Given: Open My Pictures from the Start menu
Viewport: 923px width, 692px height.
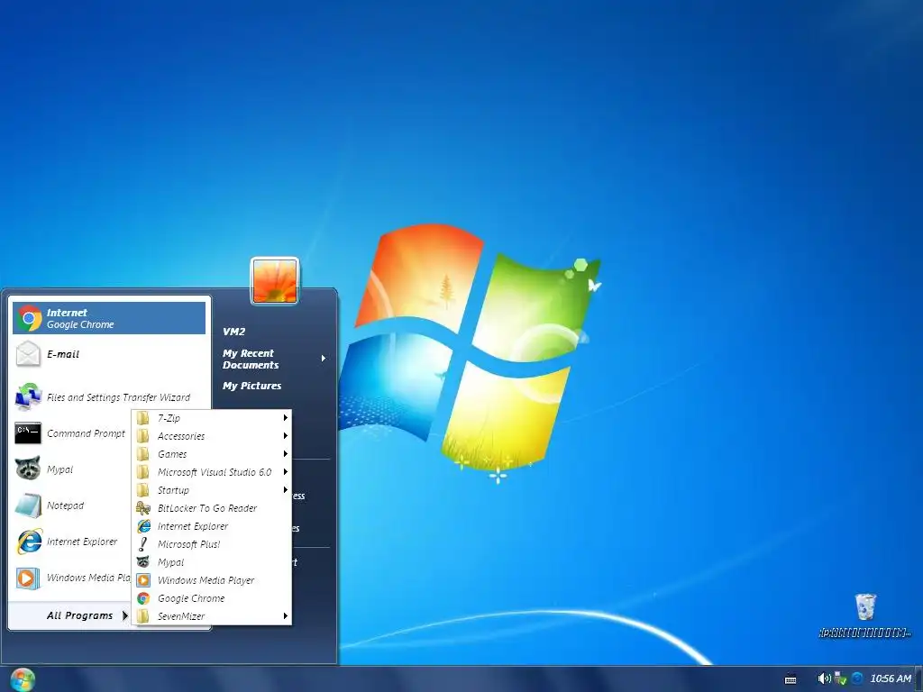Looking at the screenshot, I should [252, 386].
